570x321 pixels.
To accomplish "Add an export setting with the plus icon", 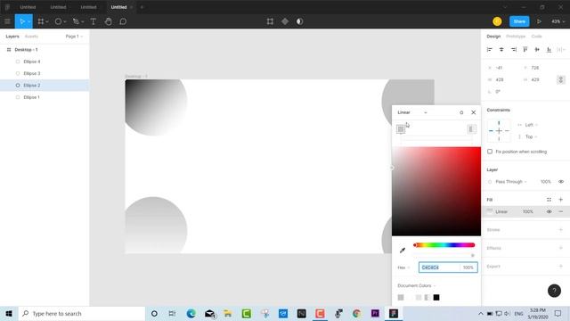I will (560, 266).
